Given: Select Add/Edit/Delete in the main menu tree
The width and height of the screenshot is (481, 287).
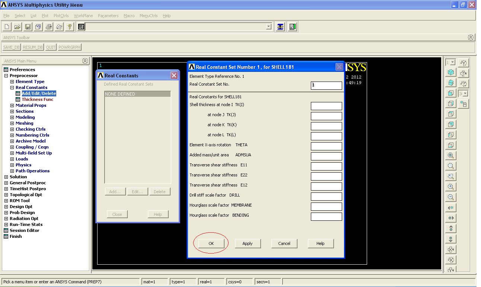Looking at the screenshot, I should click(x=39, y=93).
